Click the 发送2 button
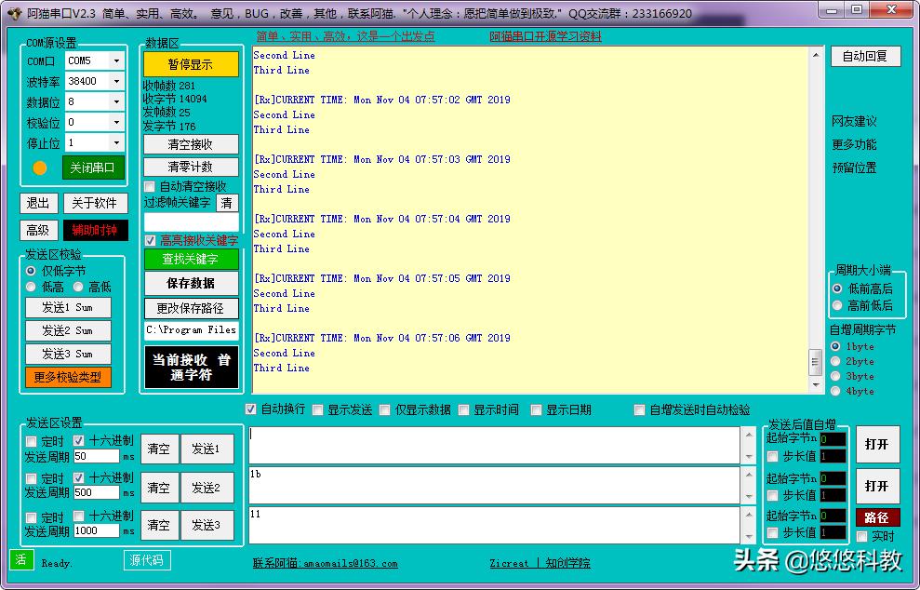 tap(207, 488)
